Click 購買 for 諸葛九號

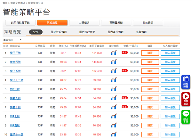point(150,98)
